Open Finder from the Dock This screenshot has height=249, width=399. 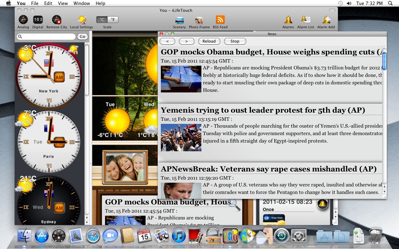24,236
